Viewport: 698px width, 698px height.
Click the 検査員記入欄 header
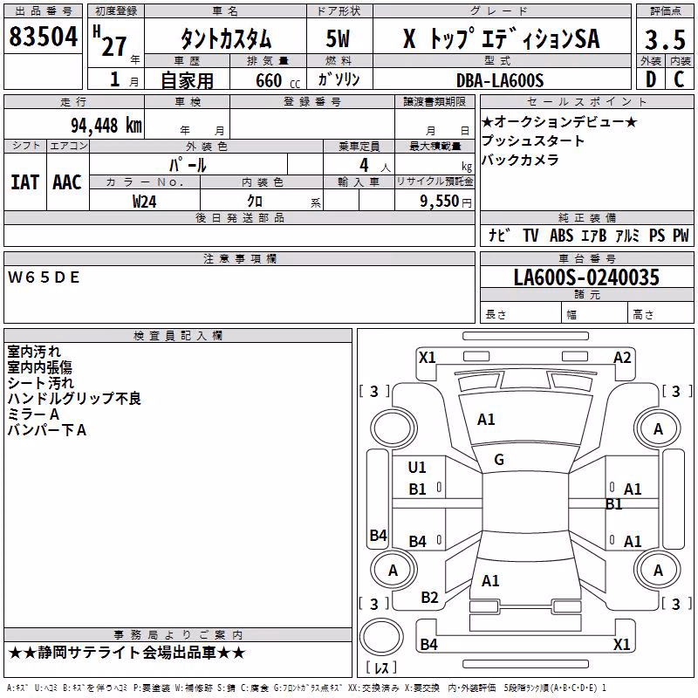(x=178, y=335)
